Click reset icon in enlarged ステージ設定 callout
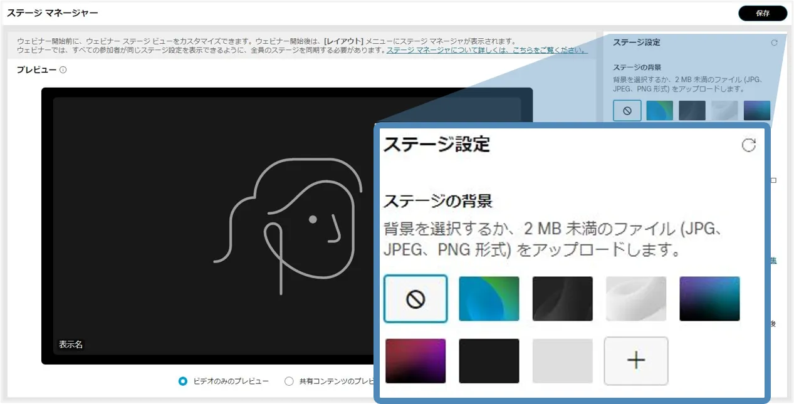Image resolution: width=794 pixels, height=404 pixels. (x=748, y=145)
